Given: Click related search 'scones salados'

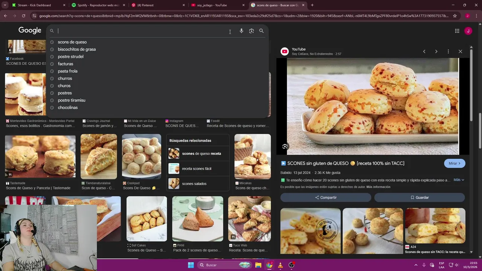Looking at the screenshot, I should tap(198, 184).
